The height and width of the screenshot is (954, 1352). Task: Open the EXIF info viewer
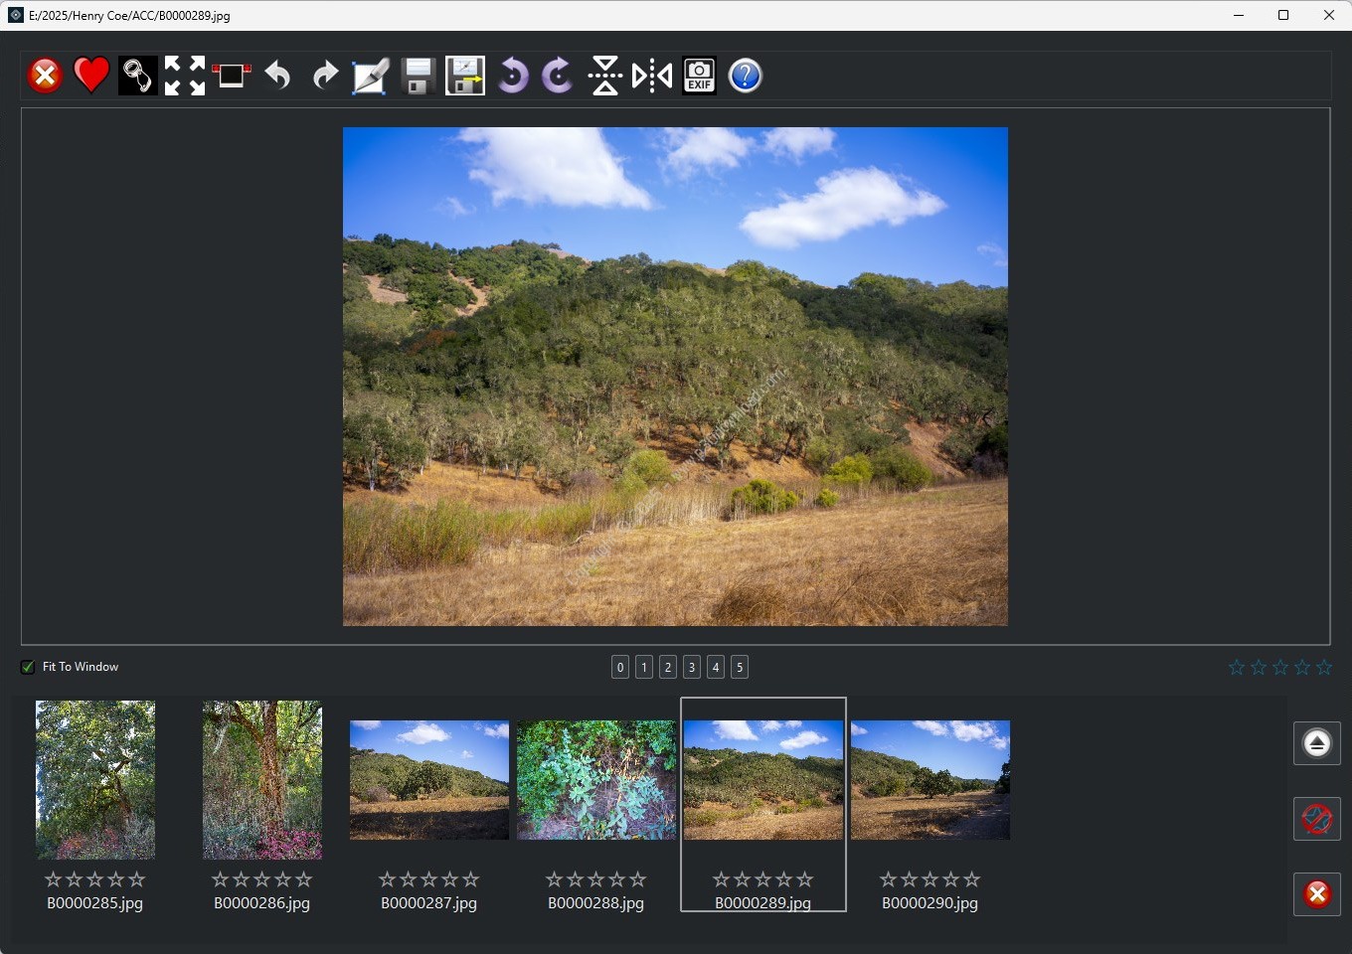pyautogui.click(x=699, y=76)
